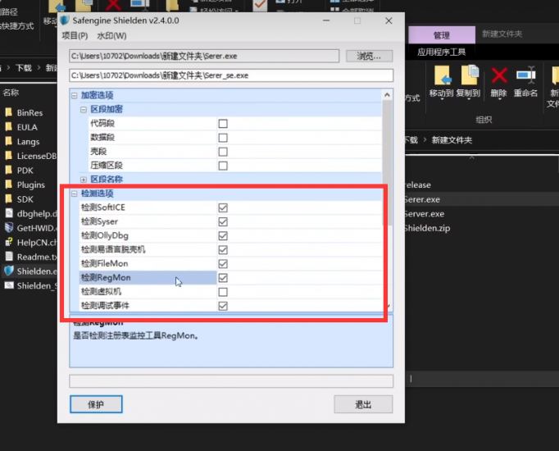The height and width of the screenshot is (451, 559).
Task: Select Shielden.zip in Explorer file list
Action: [427, 228]
